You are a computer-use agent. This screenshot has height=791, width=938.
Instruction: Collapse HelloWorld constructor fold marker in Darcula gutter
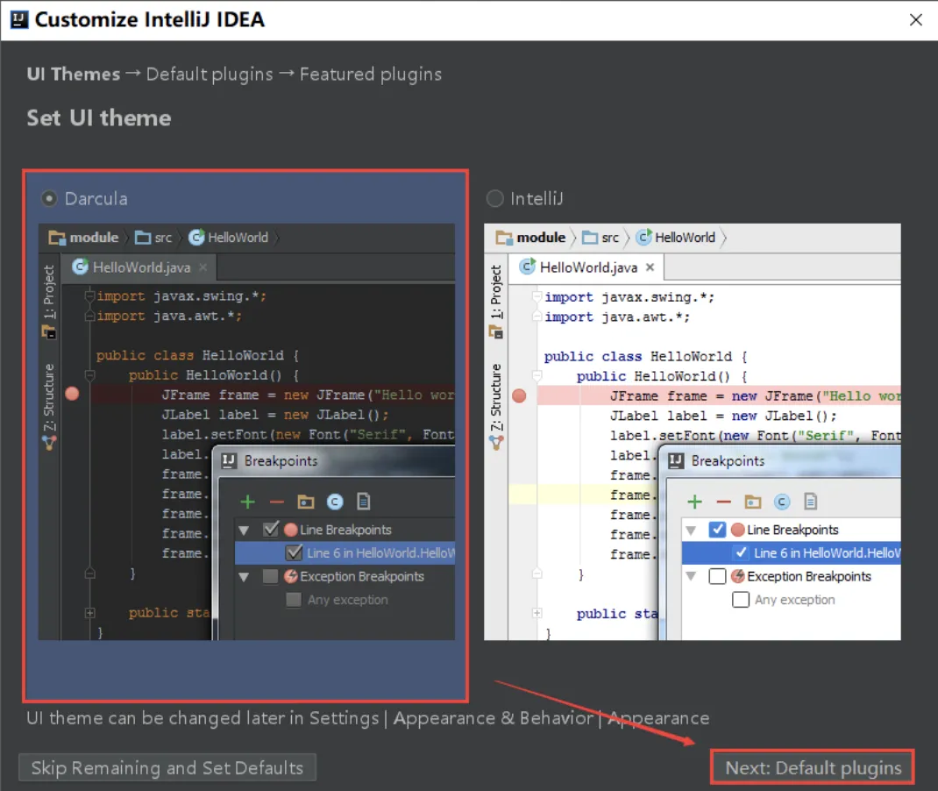tap(89, 375)
